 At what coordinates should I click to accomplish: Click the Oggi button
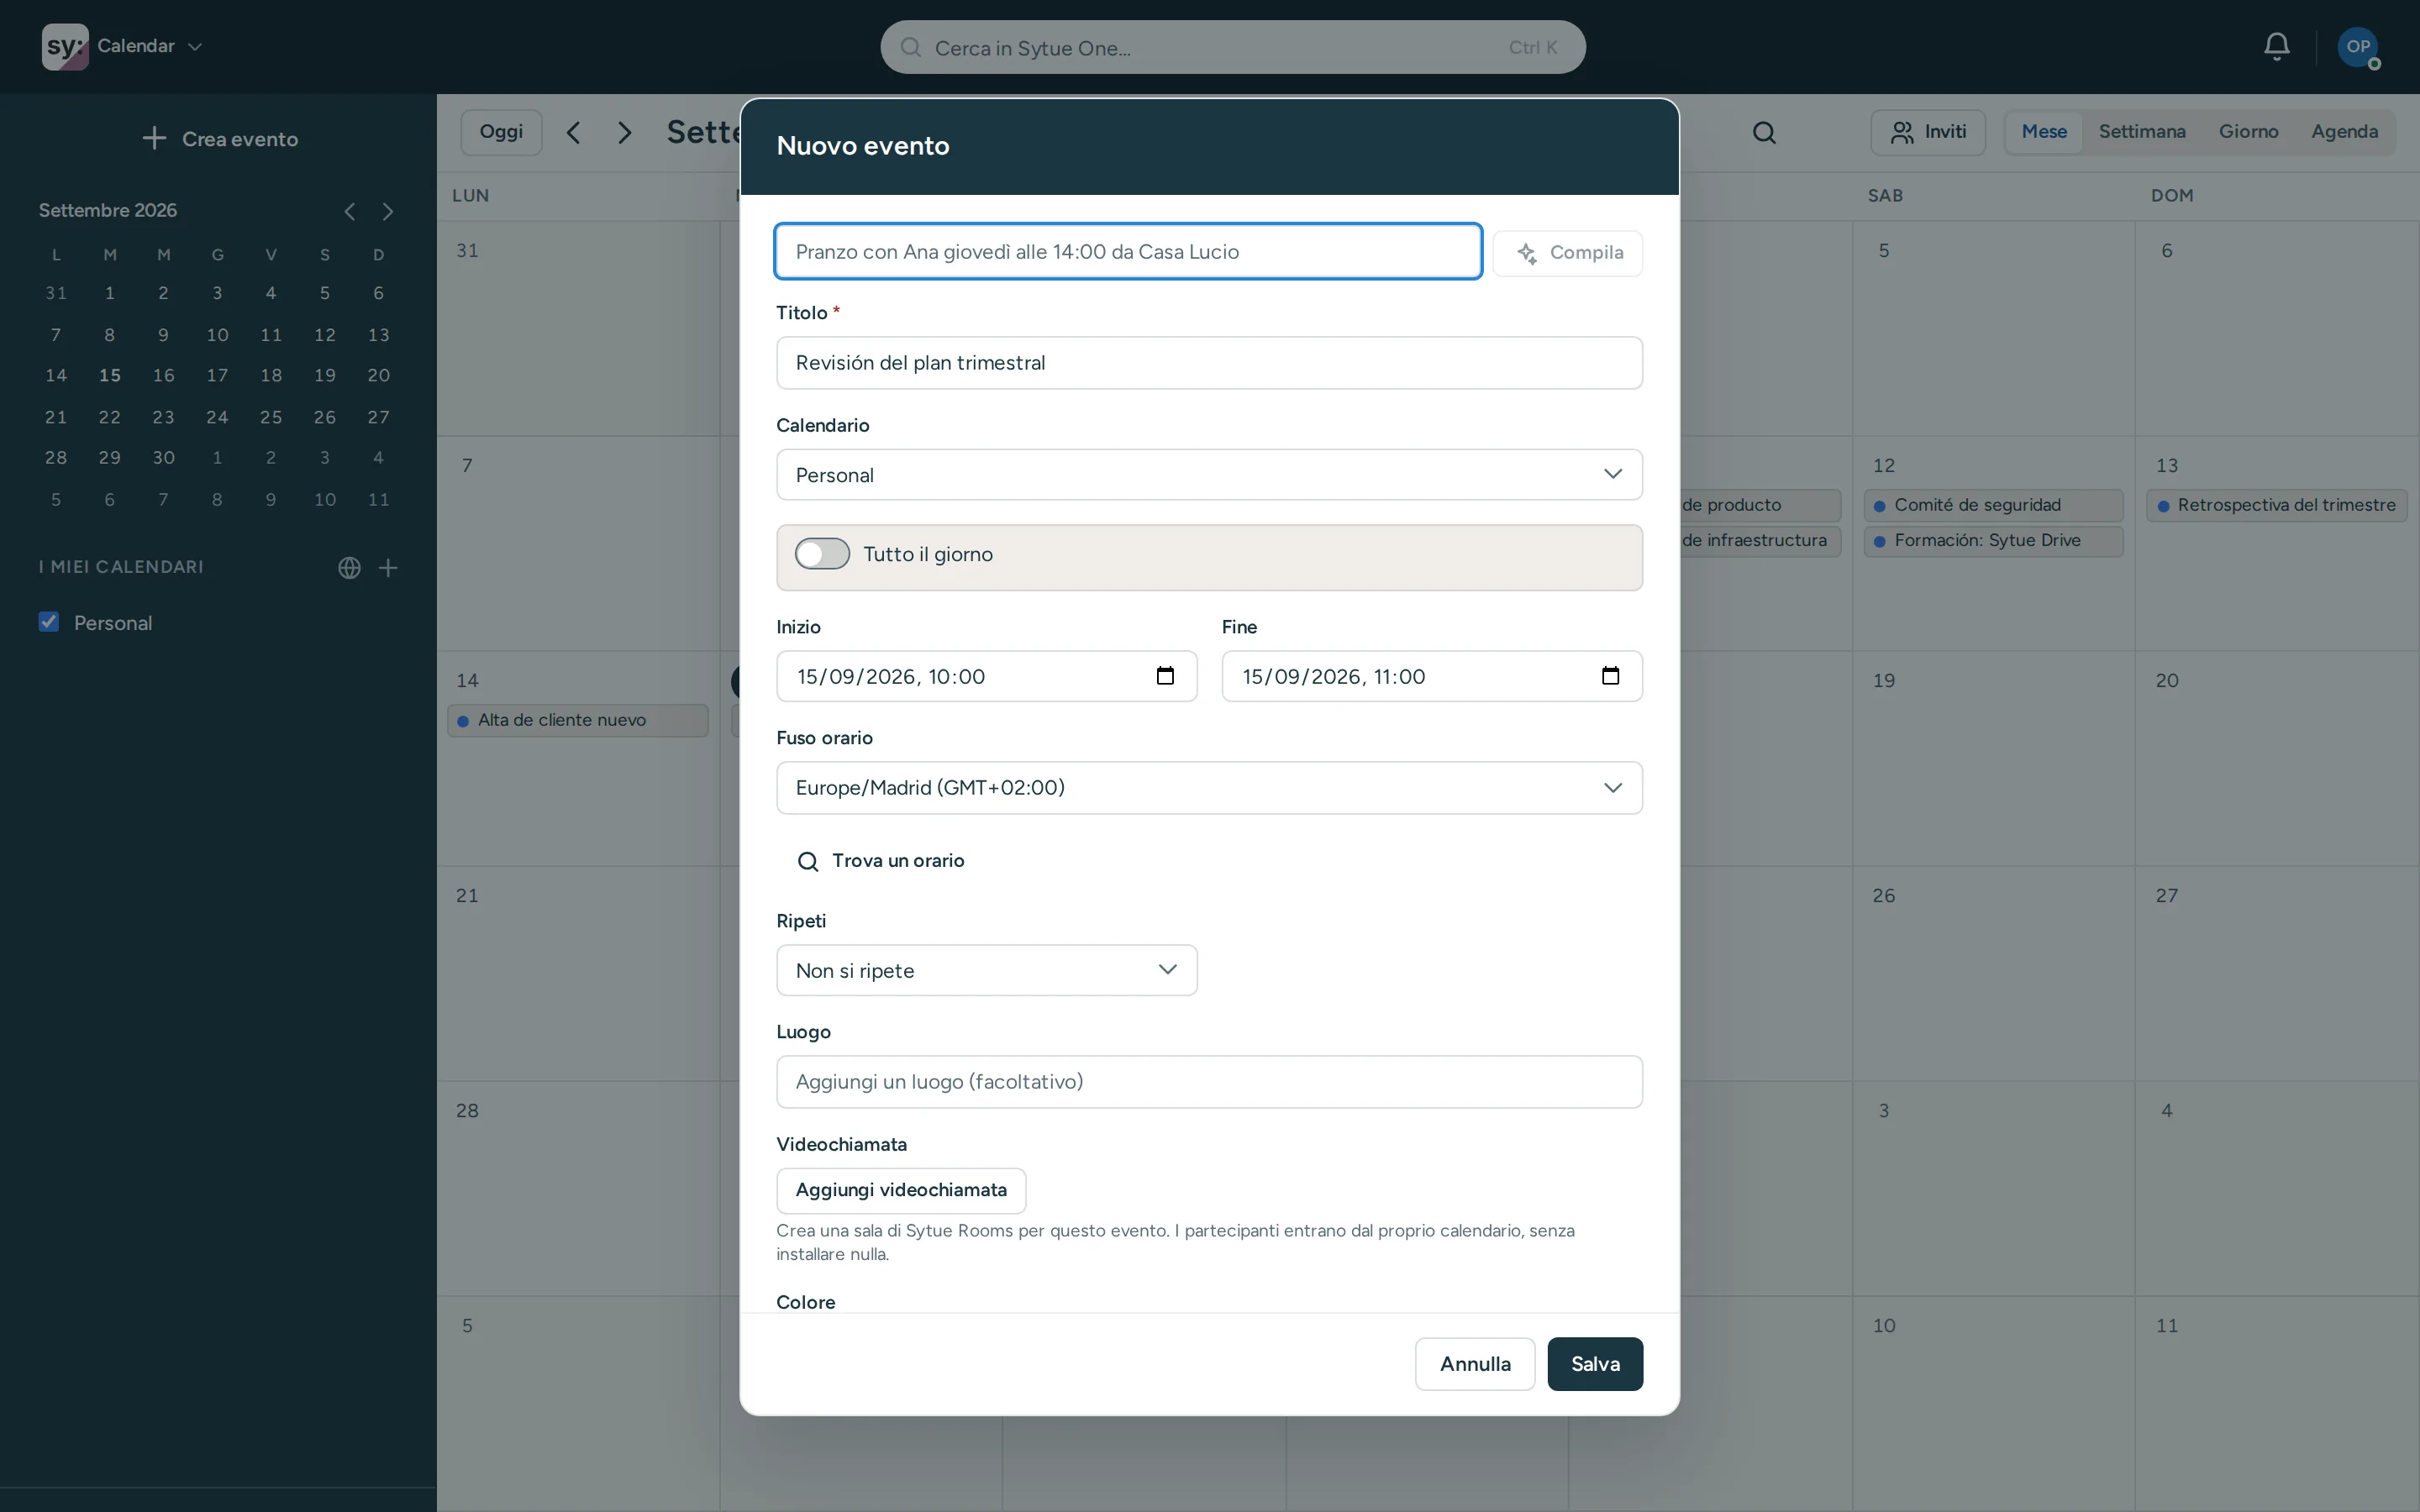[x=501, y=132]
